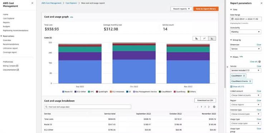The image size is (264, 133).
Task: Open Utilization report in navigation
Action: [10, 48]
